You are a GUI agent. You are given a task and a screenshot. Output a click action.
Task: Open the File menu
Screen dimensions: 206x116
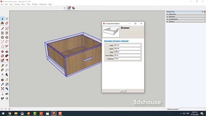click(2, 4)
